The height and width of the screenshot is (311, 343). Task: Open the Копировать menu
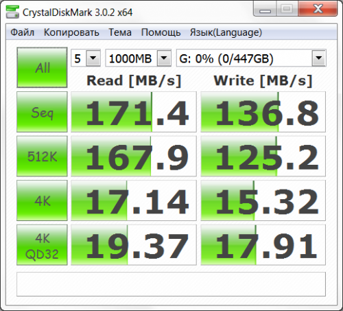(x=71, y=32)
